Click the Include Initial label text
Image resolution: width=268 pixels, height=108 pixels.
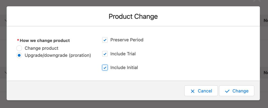[x=124, y=68]
